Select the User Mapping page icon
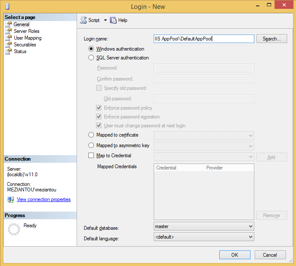Image resolution: width=296 pixels, height=266 pixels. pos(8,38)
